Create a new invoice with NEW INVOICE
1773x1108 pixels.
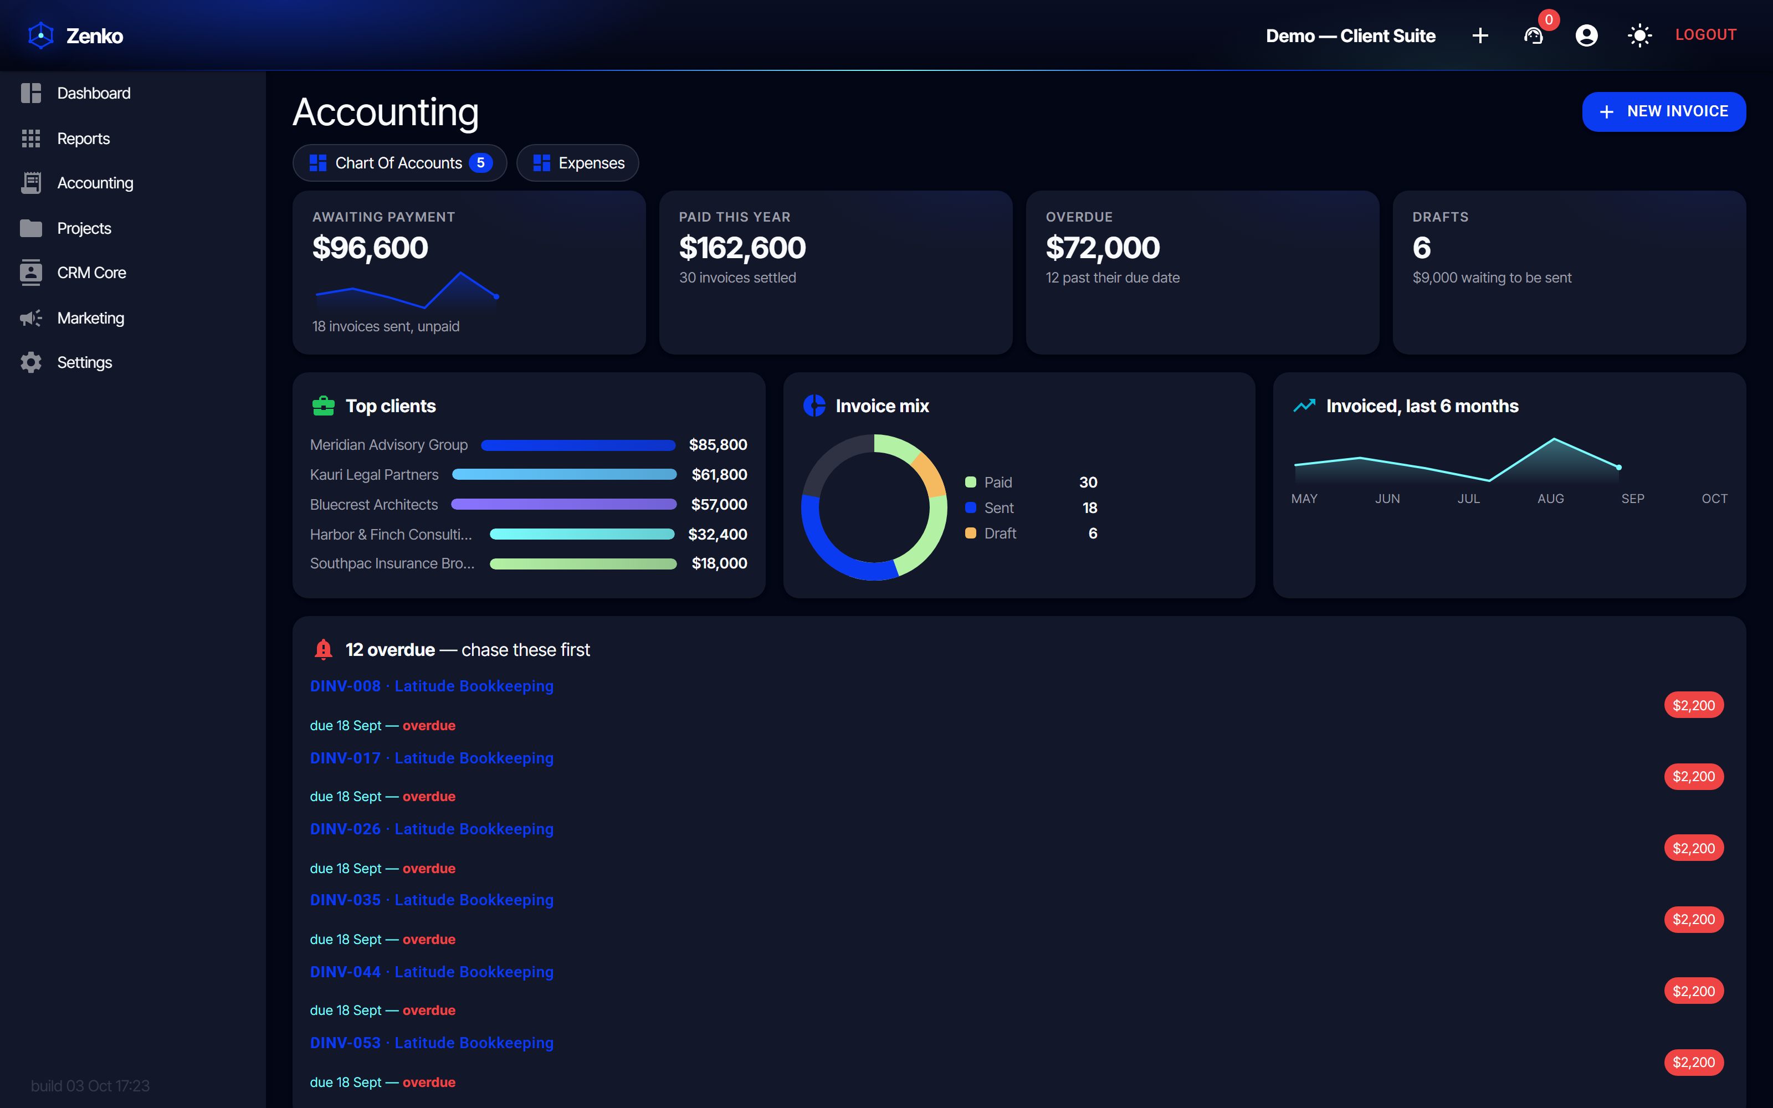(x=1664, y=111)
